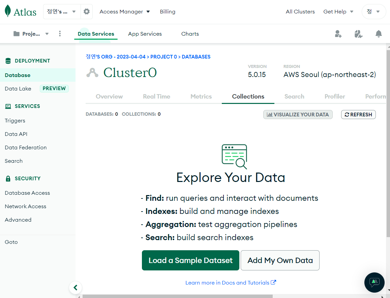Screen dimensions: 390x298
Task: Open the chat support bubble
Action: point(374,283)
